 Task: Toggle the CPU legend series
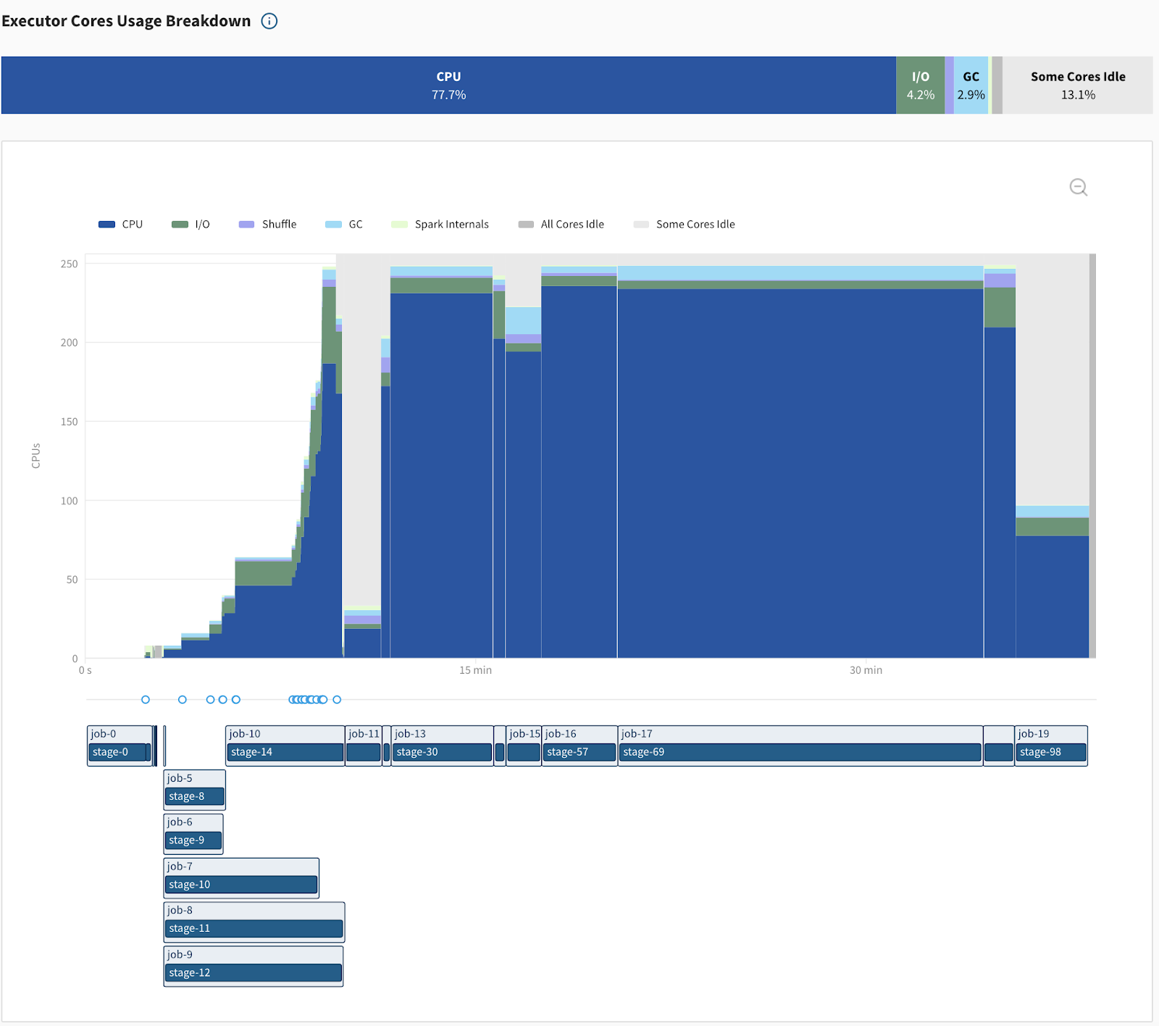[x=121, y=225]
